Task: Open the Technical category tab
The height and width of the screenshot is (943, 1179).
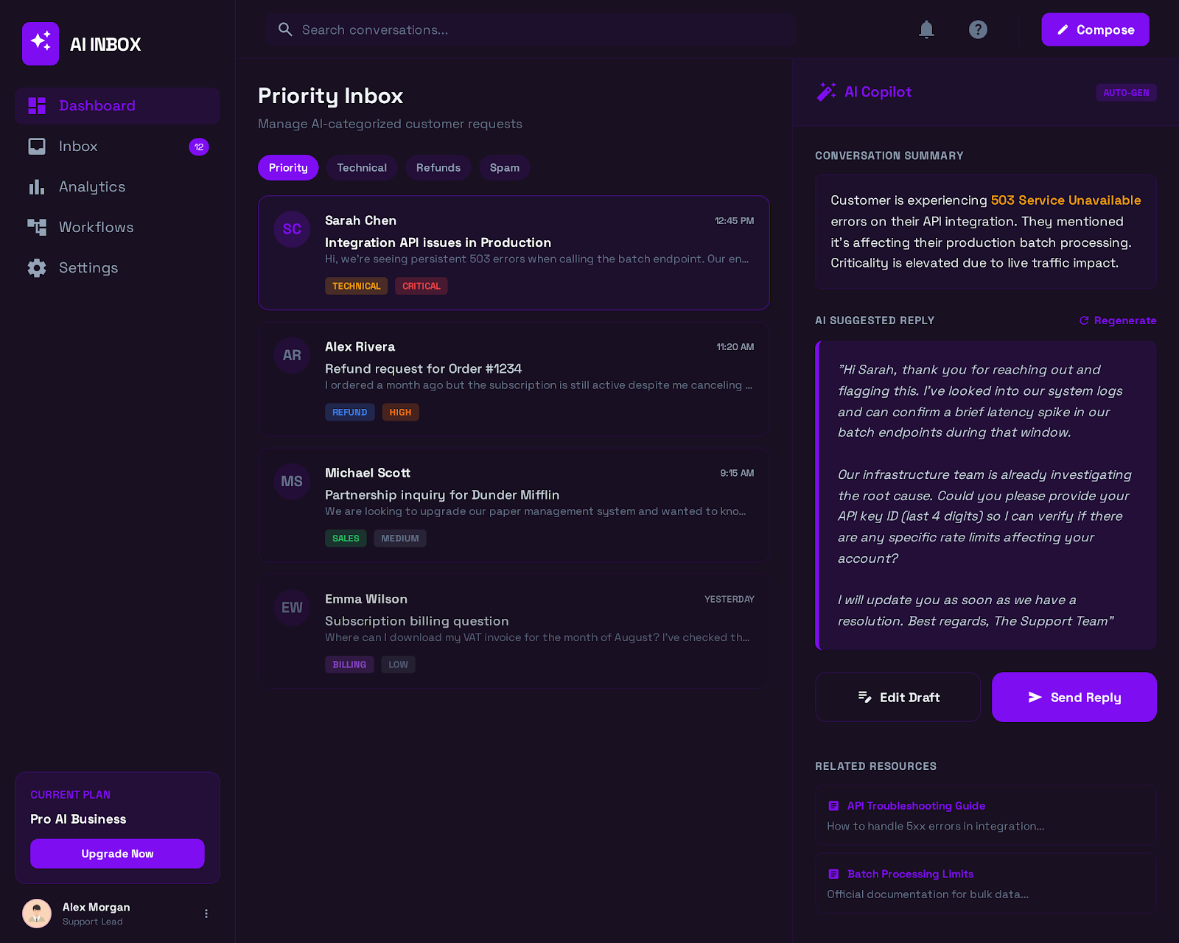Action: coord(362,167)
